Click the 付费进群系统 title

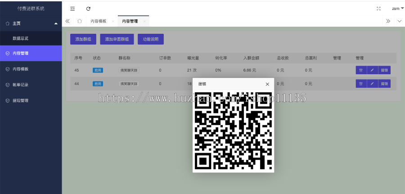click(31, 9)
